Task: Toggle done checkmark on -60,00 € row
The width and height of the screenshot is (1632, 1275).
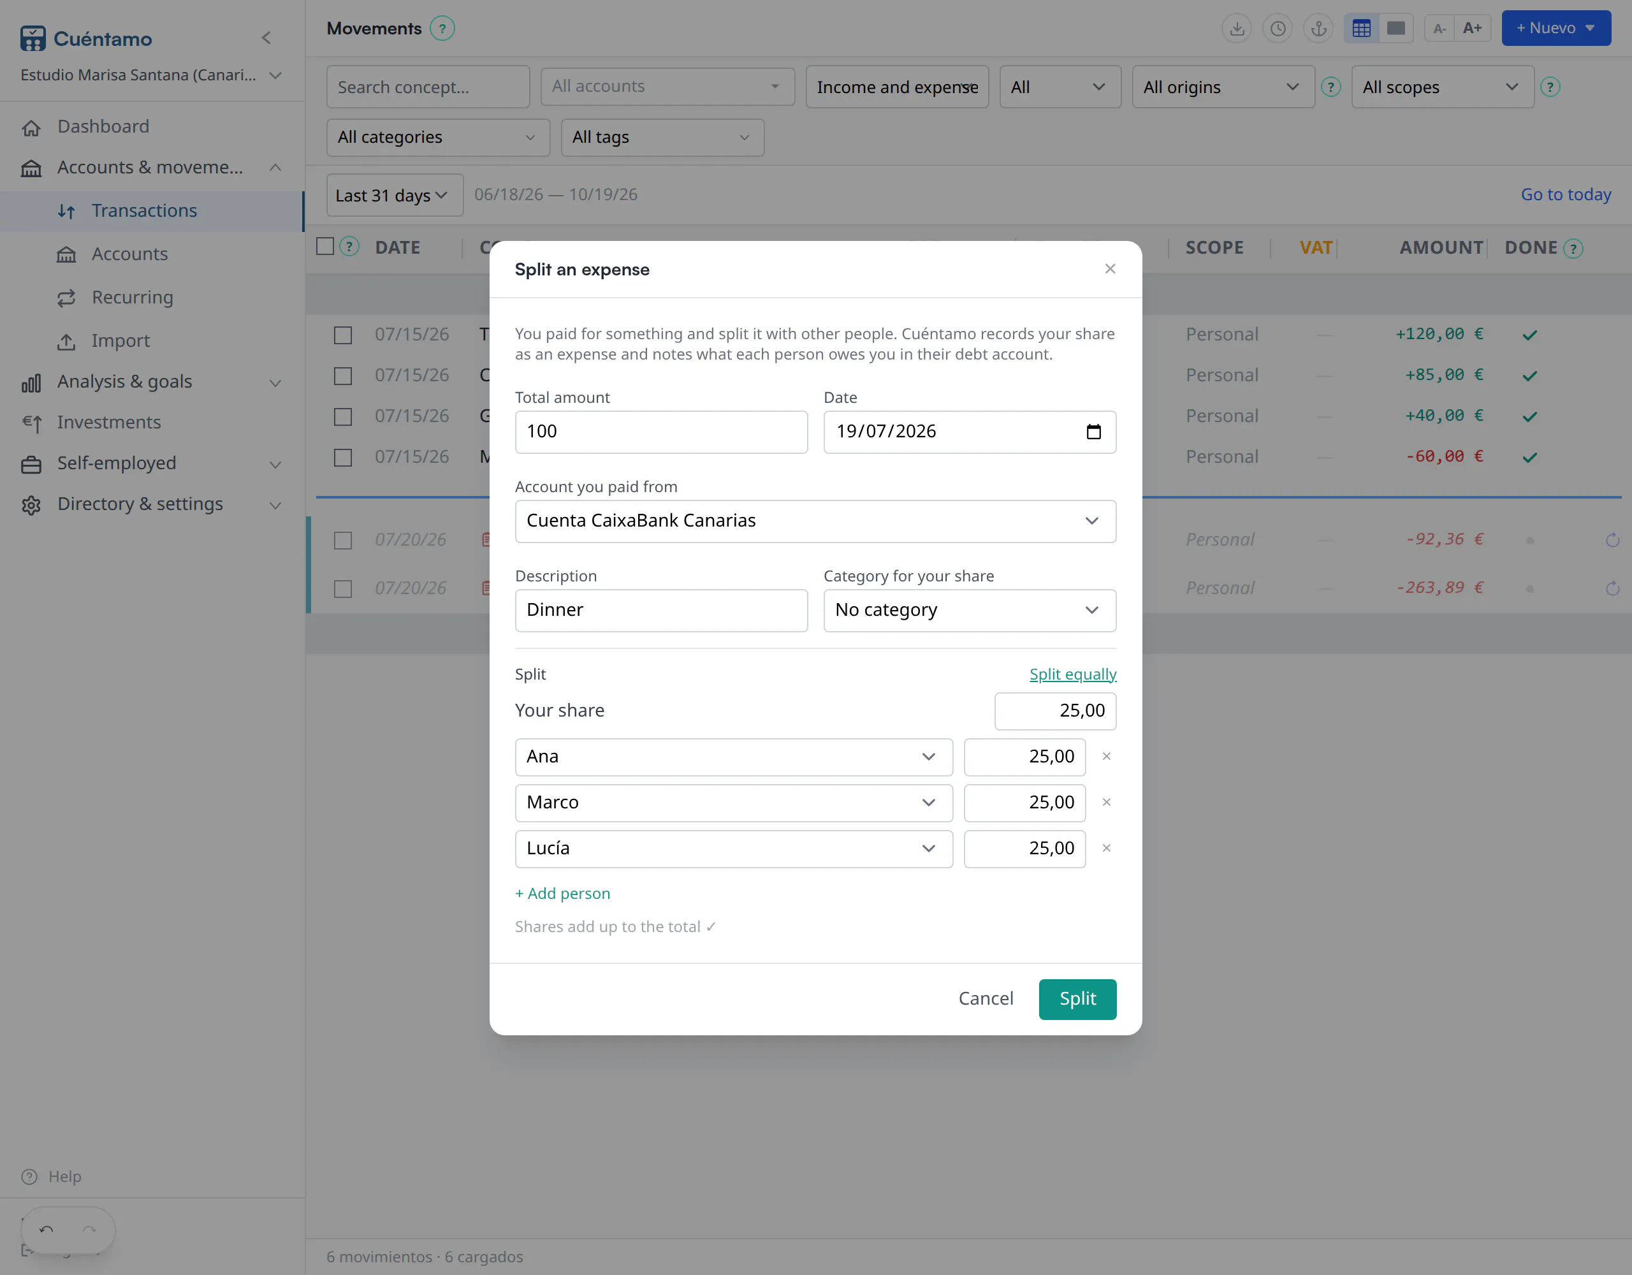Action: [1529, 457]
